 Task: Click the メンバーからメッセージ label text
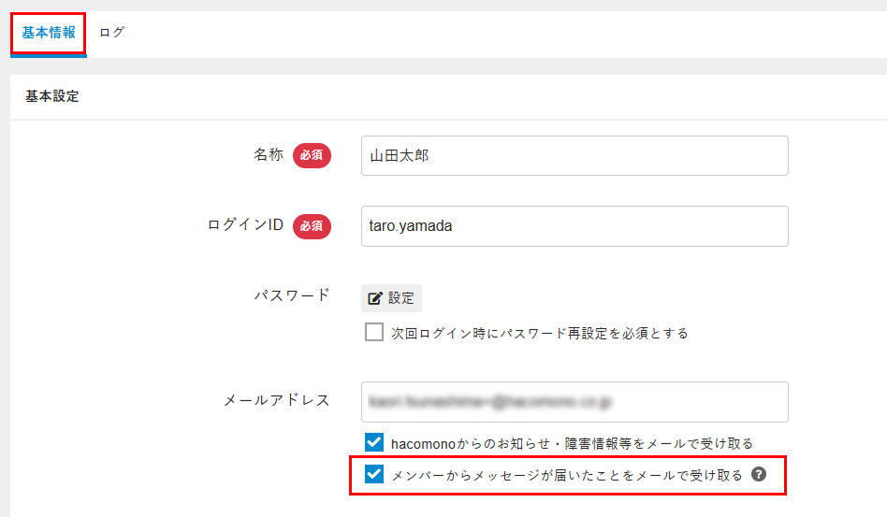pos(567,475)
